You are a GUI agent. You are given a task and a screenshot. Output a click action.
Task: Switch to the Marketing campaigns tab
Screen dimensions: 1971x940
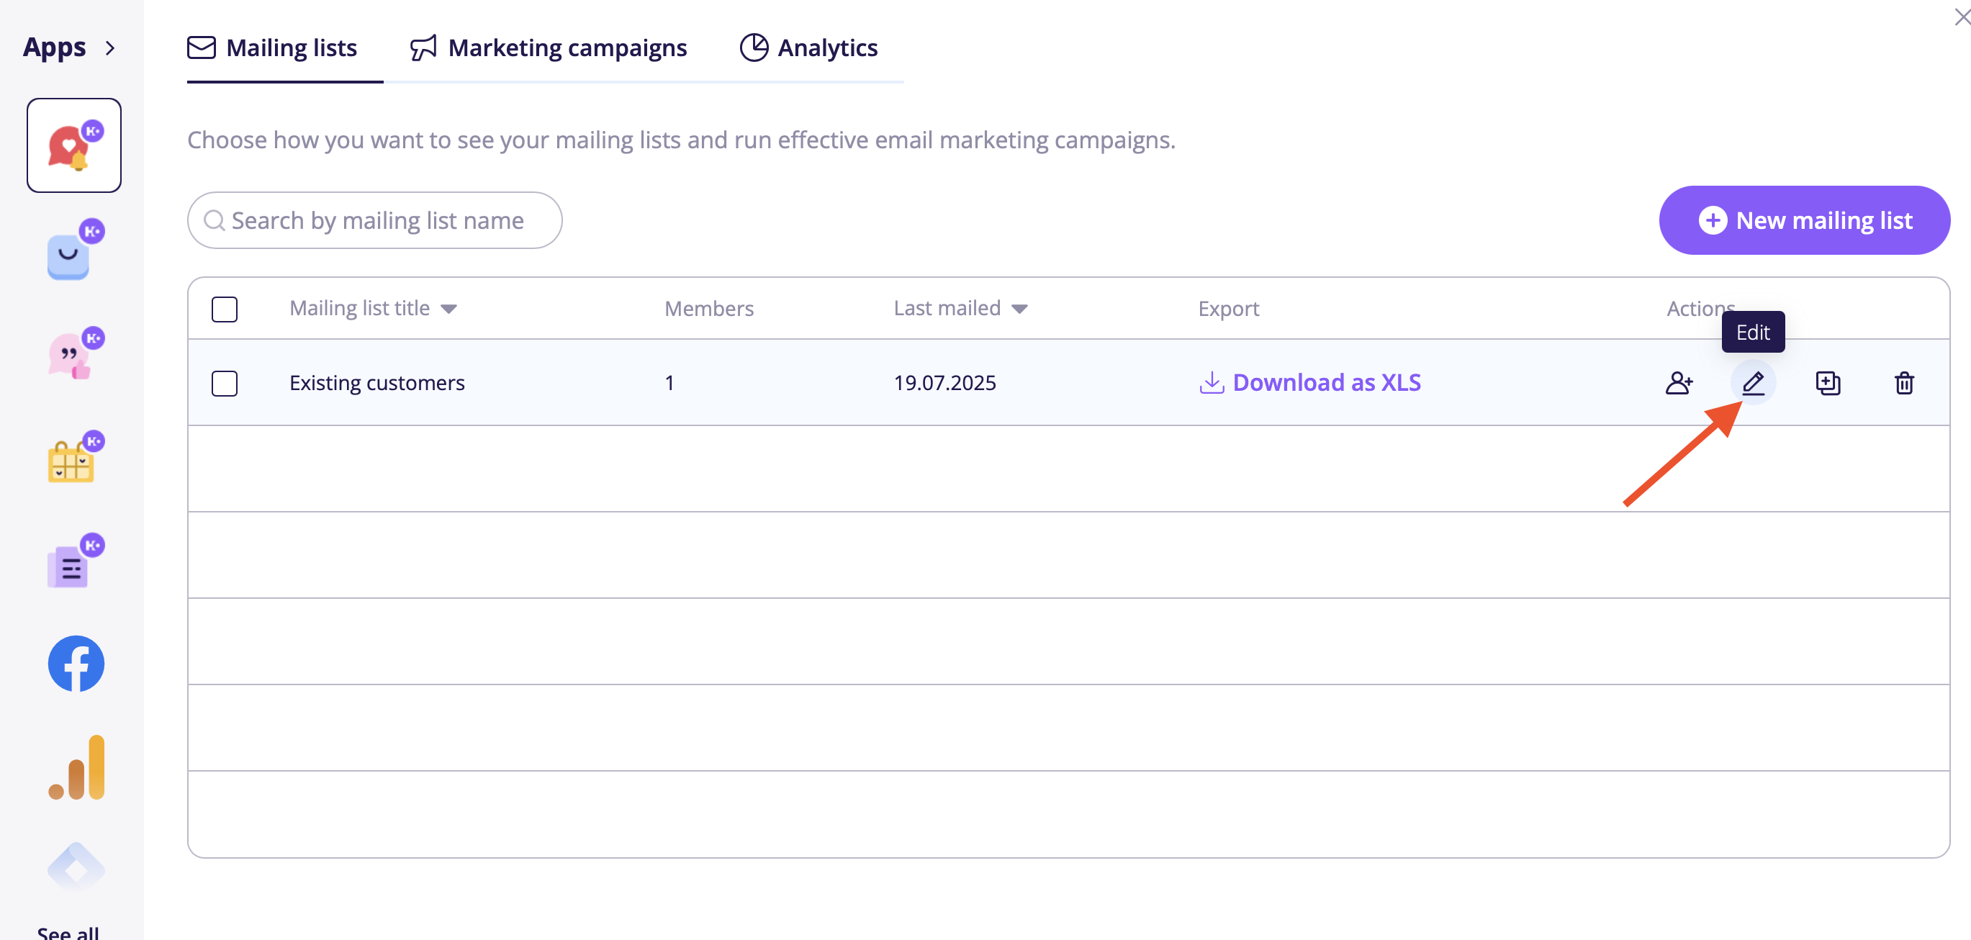click(549, 48)
